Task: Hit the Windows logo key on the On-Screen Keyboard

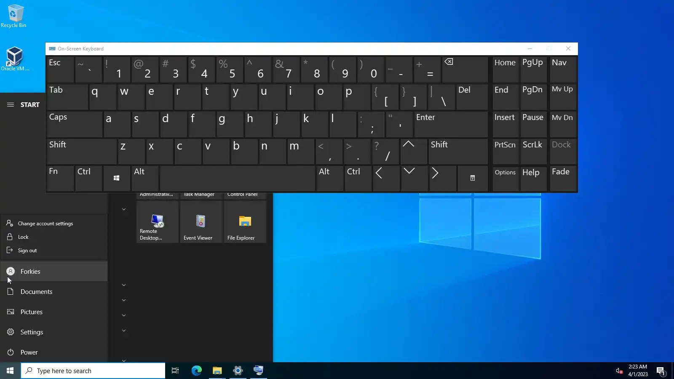Action: tap(116, 178)
